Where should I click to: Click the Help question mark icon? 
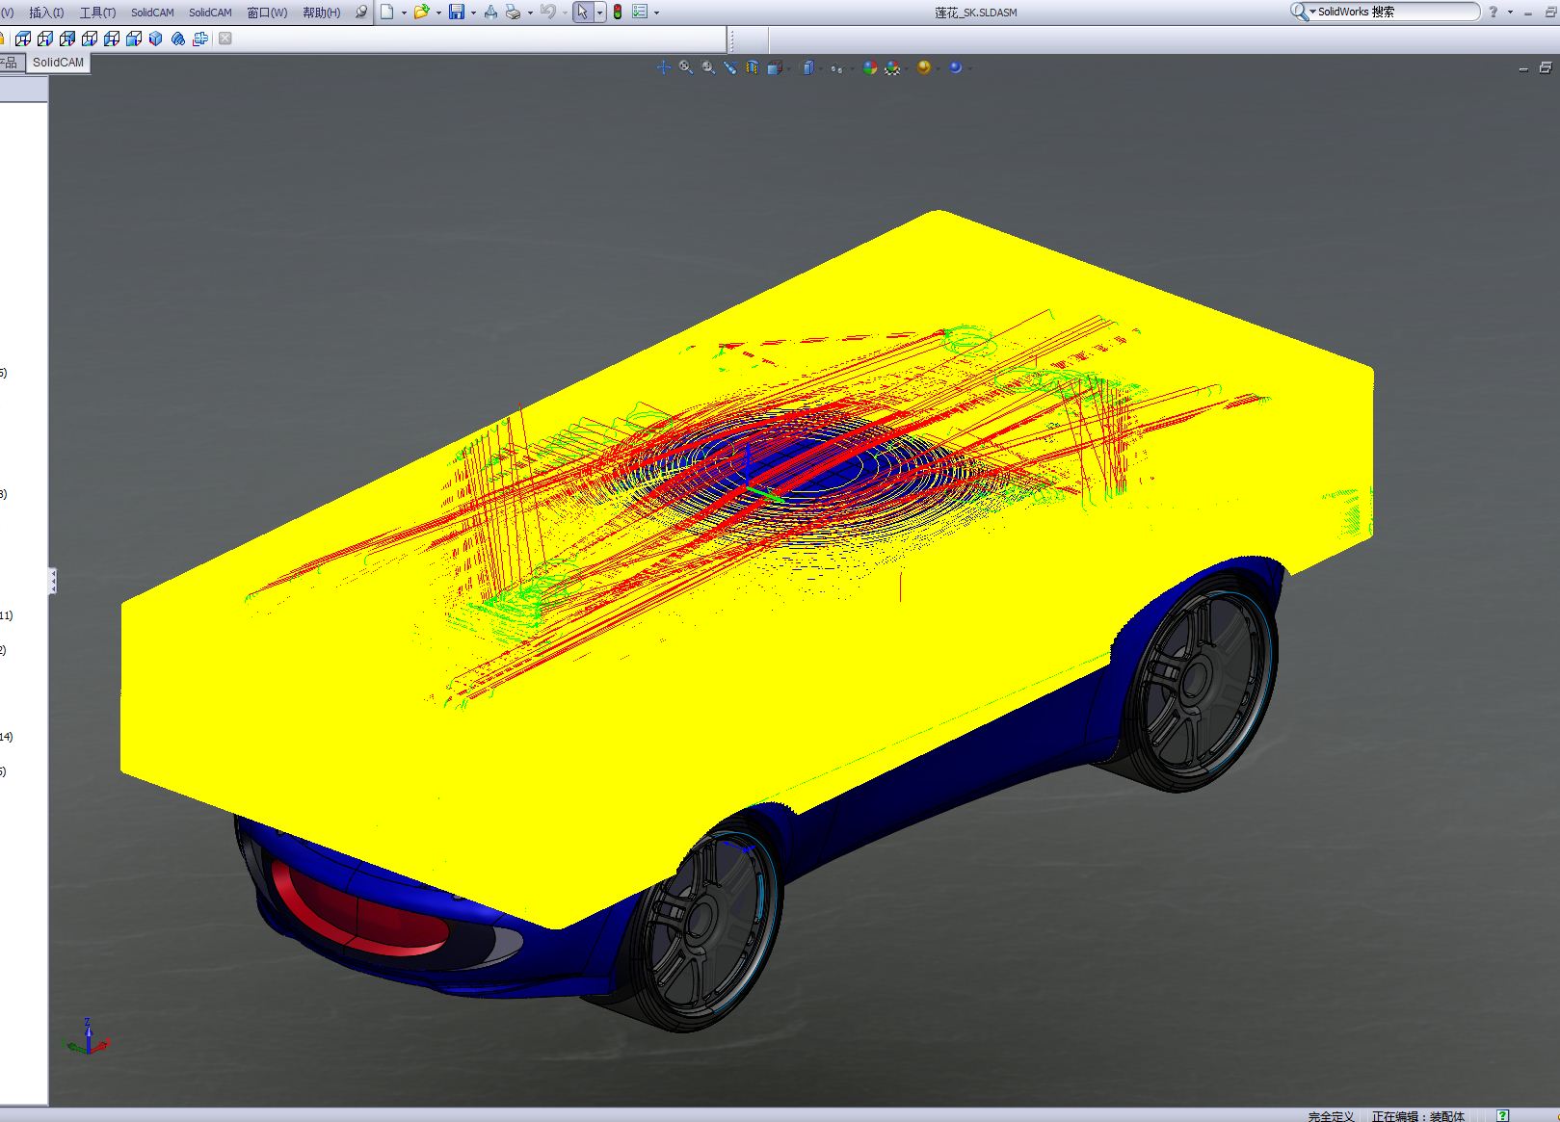pyautogui.click(x=1493, y=12)
